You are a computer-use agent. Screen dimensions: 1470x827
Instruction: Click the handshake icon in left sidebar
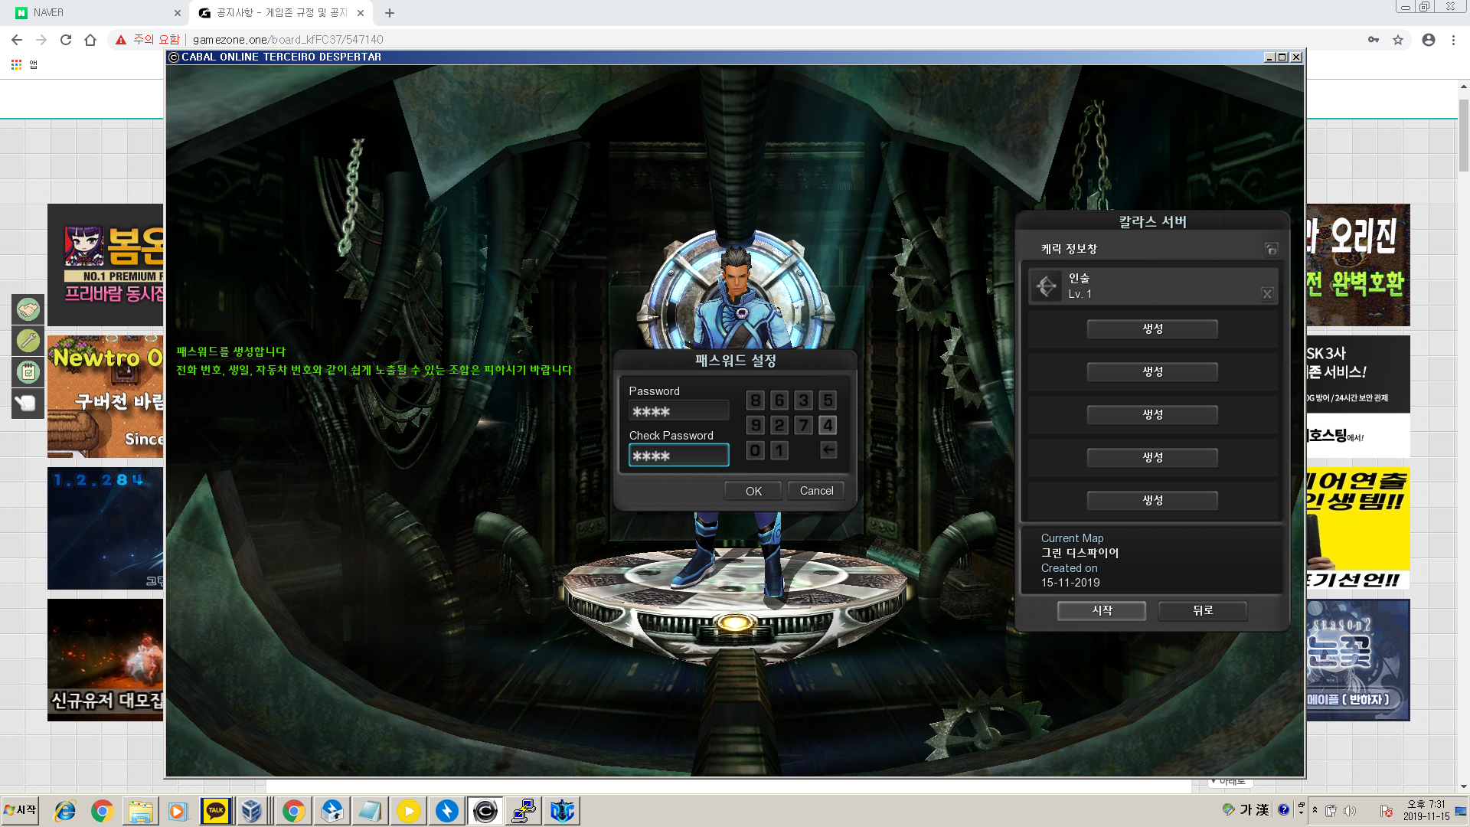(x=28, y=309)
